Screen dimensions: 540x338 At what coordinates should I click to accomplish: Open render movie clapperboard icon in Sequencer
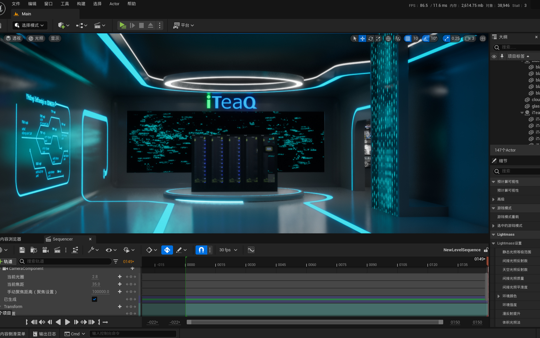click(x=57, y=250)
